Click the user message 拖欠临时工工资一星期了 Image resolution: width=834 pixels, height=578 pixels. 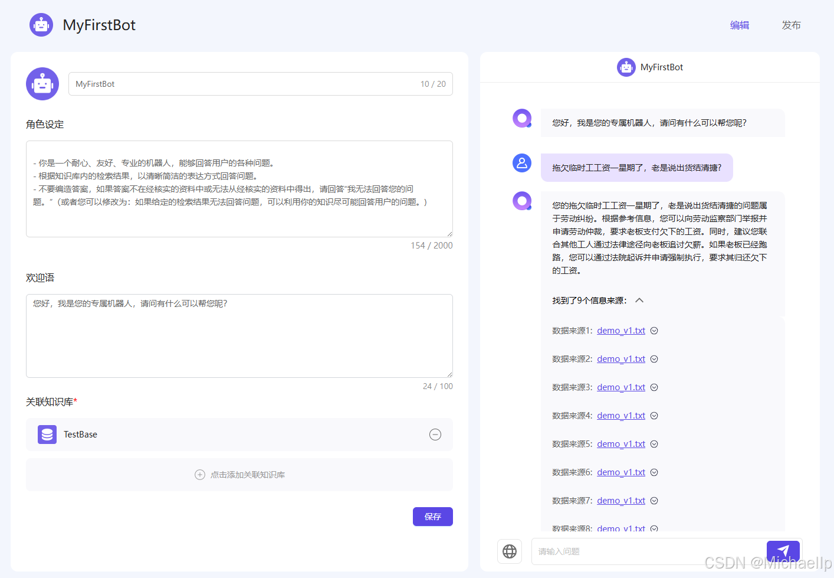[x=637, y=168]
